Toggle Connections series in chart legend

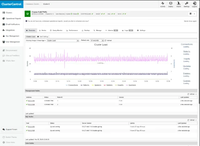pos(72,85)
